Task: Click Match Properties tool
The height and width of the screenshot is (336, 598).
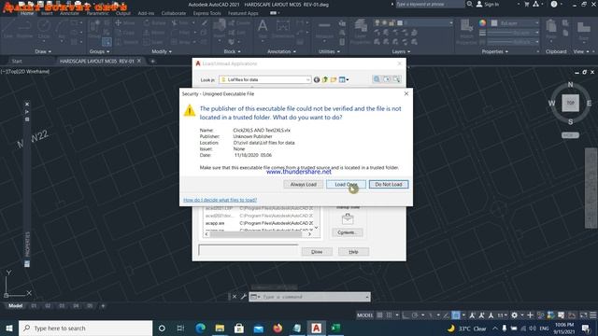Action: 466,31
